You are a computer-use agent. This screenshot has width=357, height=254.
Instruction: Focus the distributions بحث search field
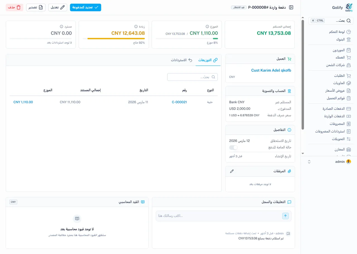[x=192, y=77]
